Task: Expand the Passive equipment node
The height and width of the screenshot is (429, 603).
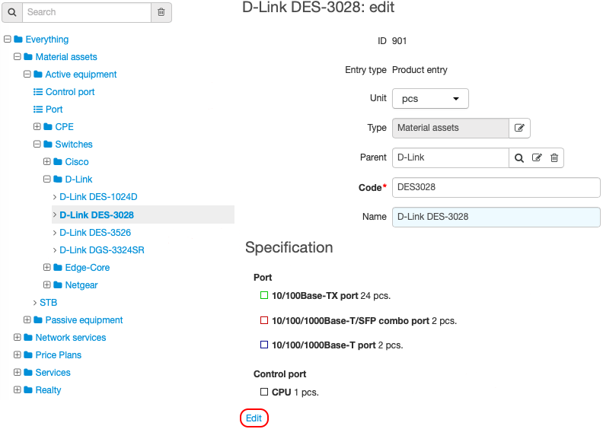Action: (x=27, y=320)
